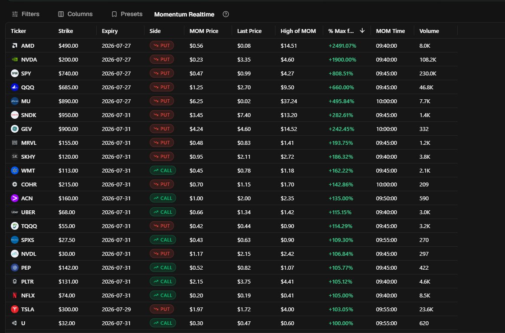The image size is (505, 333).
Task: Select the $68.00 strike for UBER
Action: [67, 212]
